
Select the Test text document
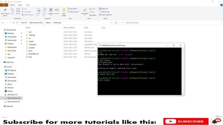tap(30, 57)
